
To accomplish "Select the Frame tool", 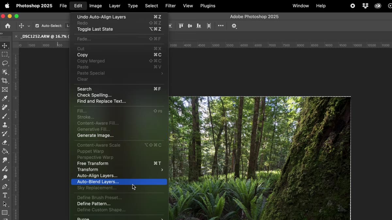I will [x=5, y=89].
